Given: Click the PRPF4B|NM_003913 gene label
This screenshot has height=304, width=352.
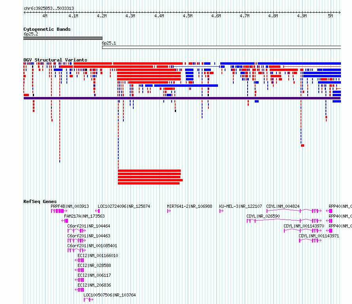Looking at the screenshot, I should (70, 206).
